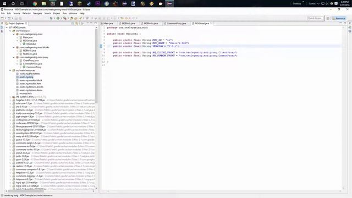Open the Premiere Pro taskbar icon
The image size is (352, 198).
(98, 4)
